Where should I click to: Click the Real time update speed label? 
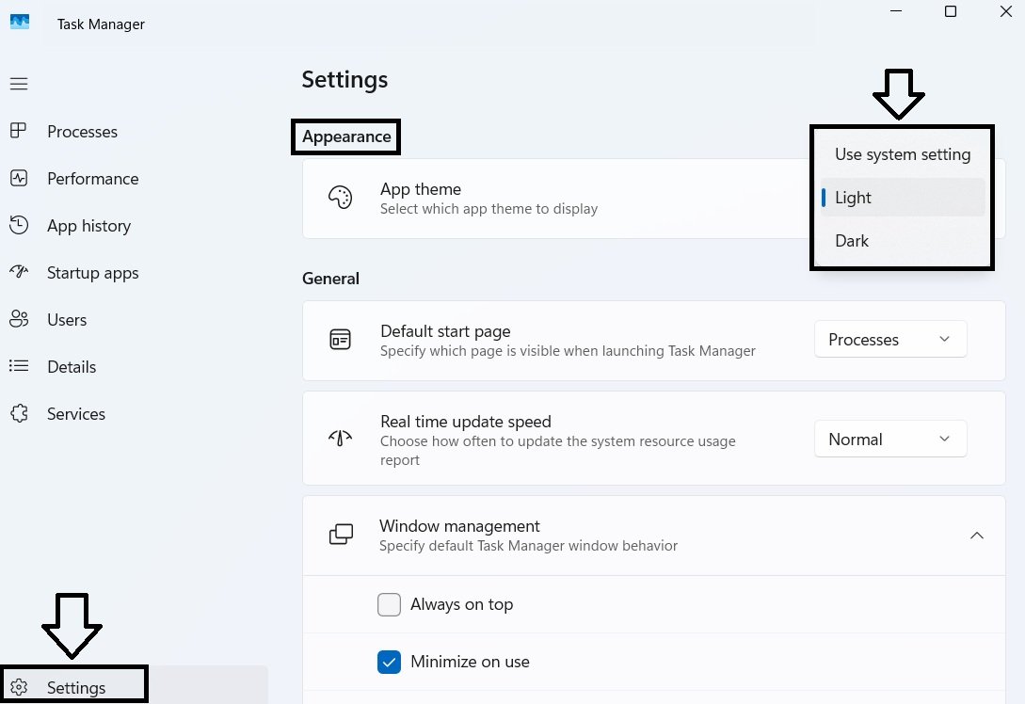click(x=465, y=422)
